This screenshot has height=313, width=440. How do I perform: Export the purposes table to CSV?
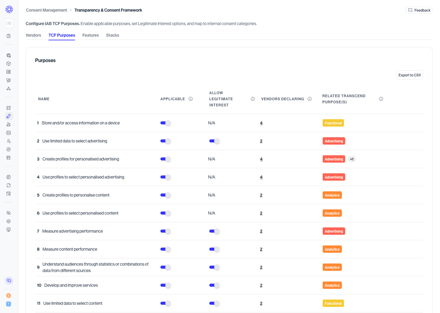click(410, 75)
